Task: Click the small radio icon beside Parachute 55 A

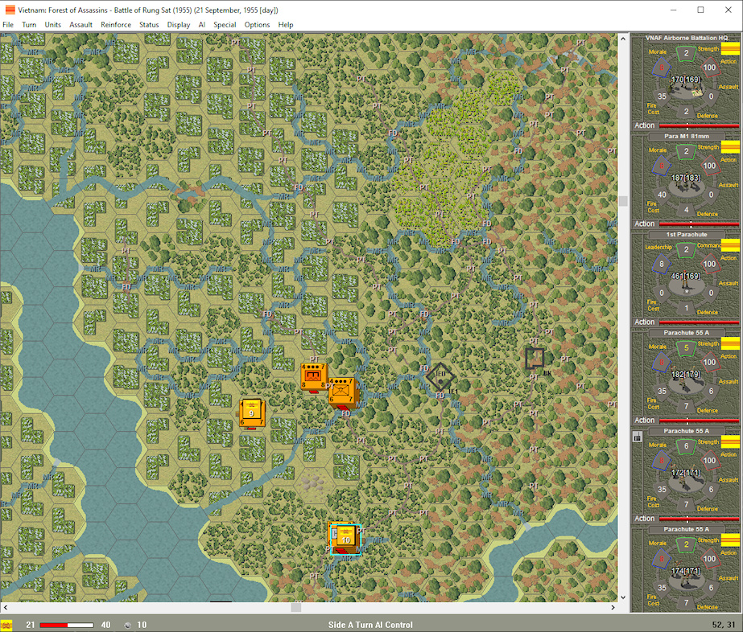Action: point(638,437)
